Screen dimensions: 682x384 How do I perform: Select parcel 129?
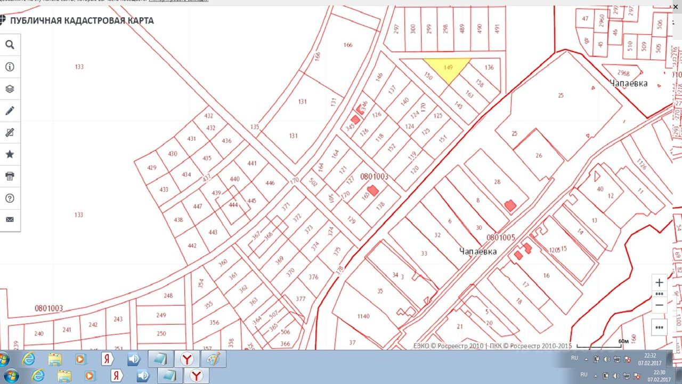[351, 220]
